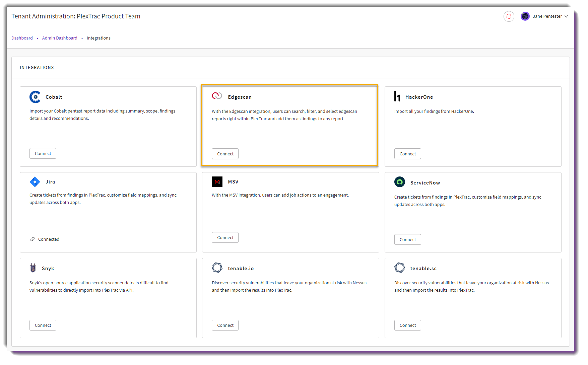
Task: Click Integrations breadcrumb text
Action: pos(99,38)
